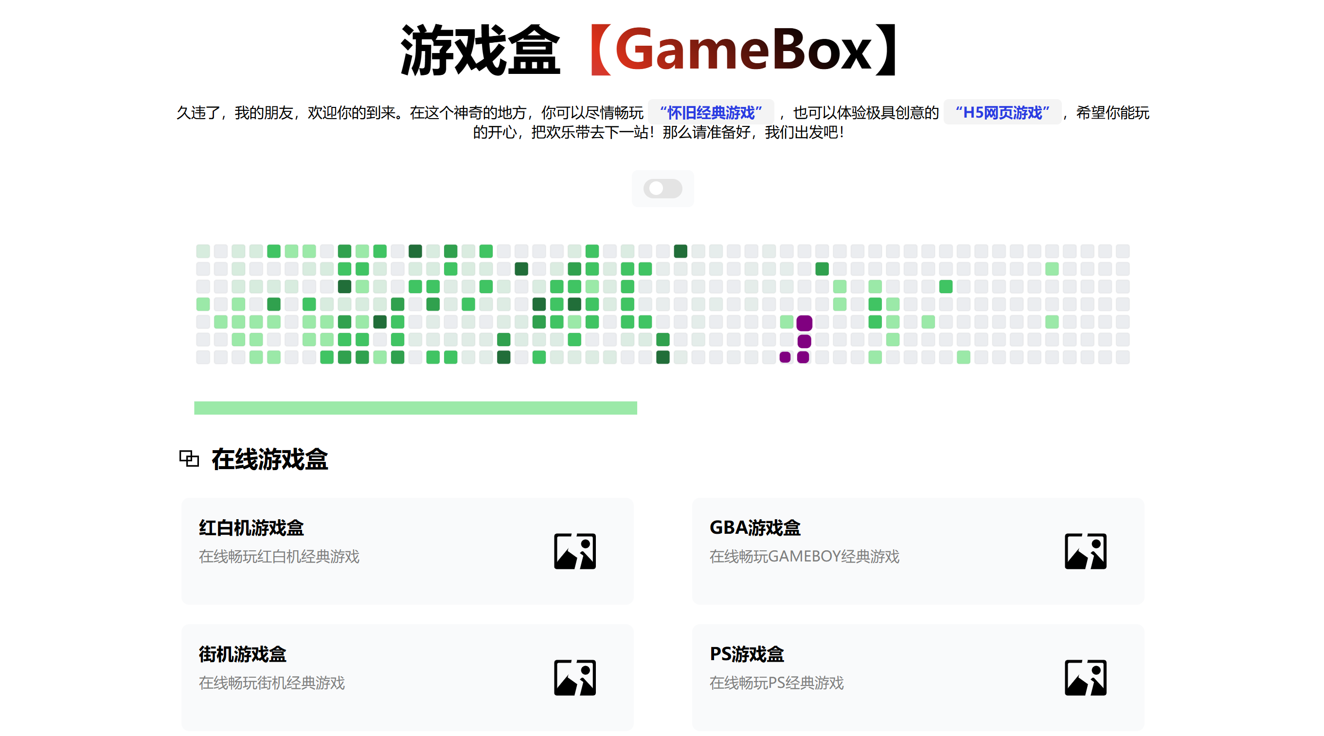Click the GBA游戏盒 card image icon

coord(1085,551)
